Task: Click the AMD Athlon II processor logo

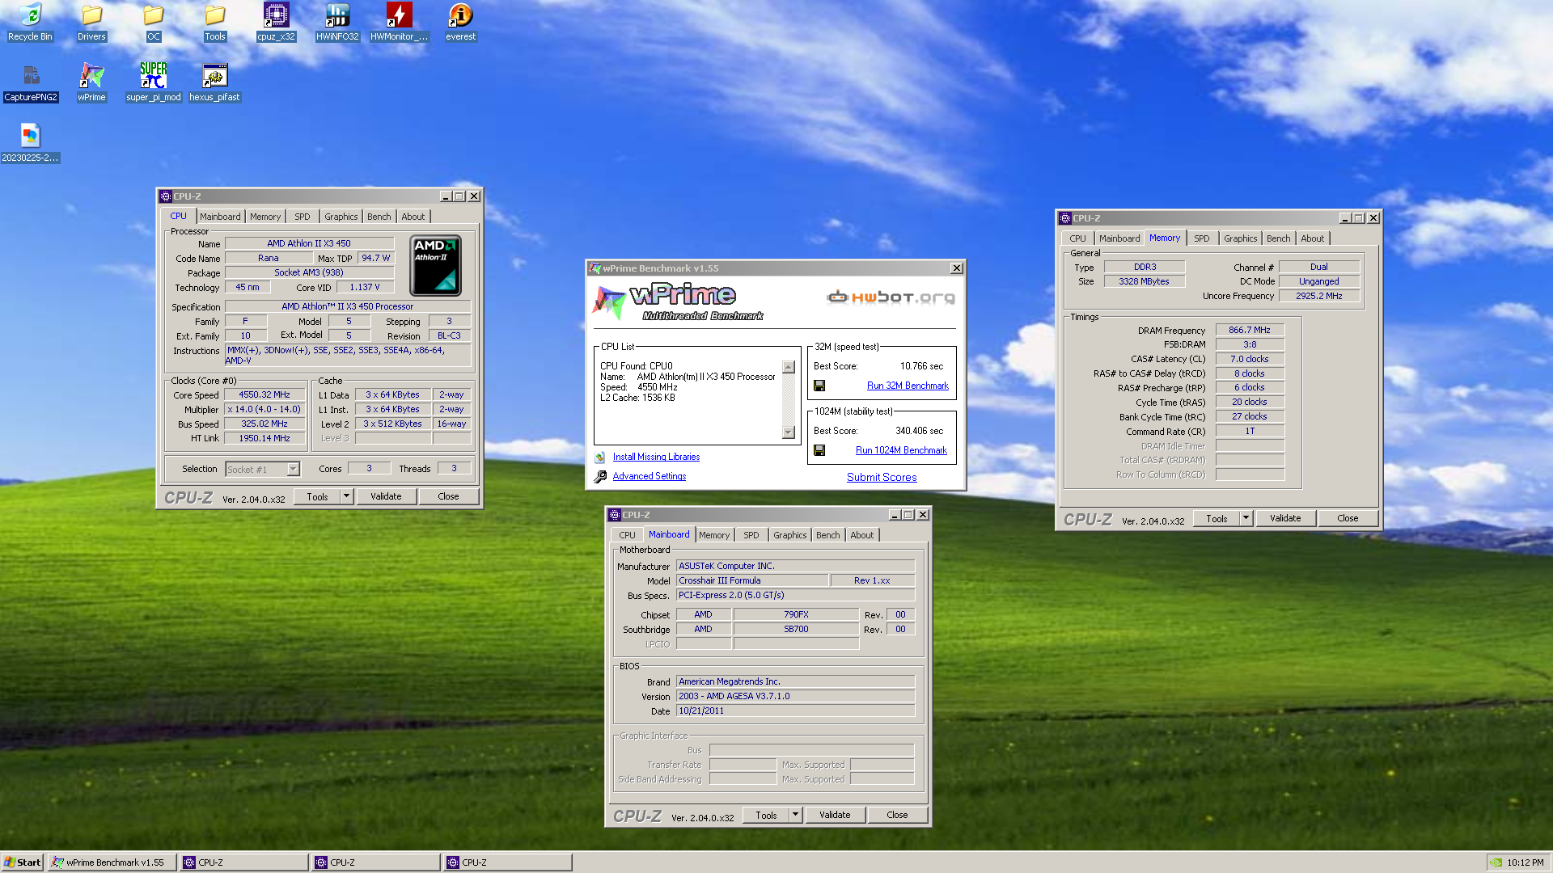Action: (436, 265)
